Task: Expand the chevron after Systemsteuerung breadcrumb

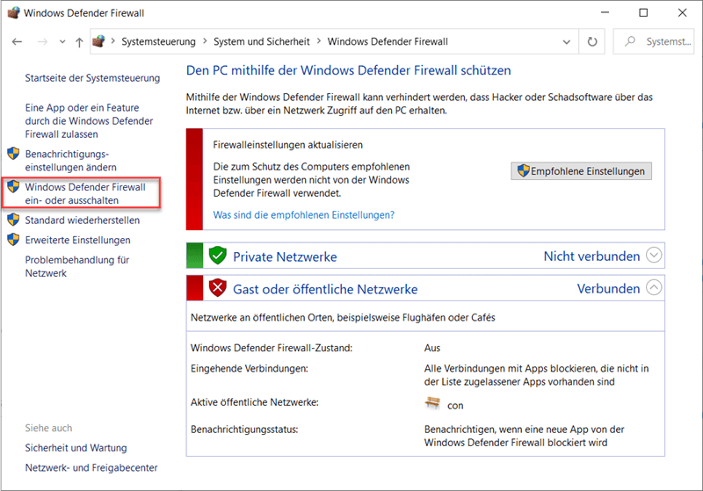Action: coord(205,41)
